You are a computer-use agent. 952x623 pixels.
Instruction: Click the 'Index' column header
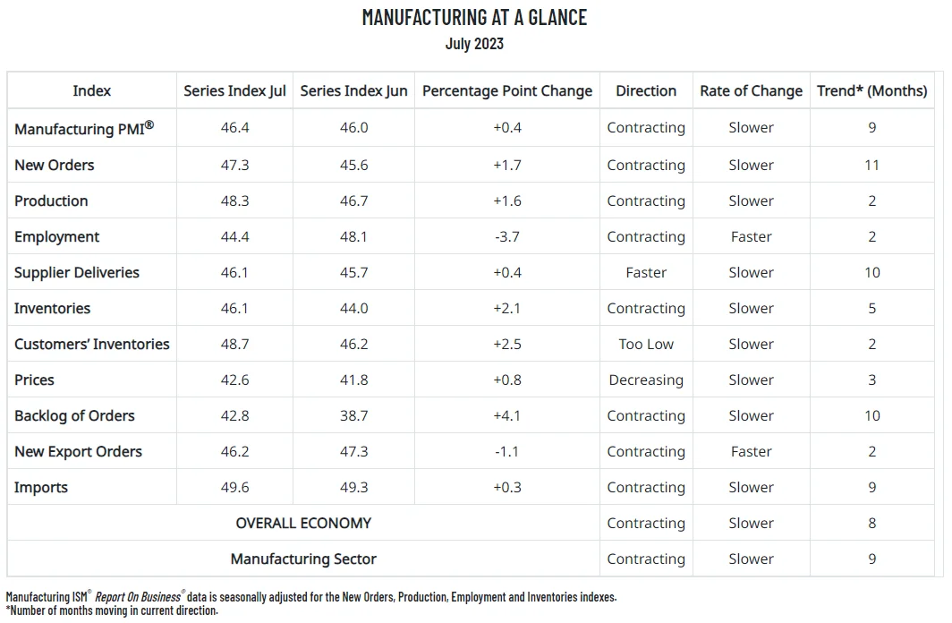click(x=91, y=91)
